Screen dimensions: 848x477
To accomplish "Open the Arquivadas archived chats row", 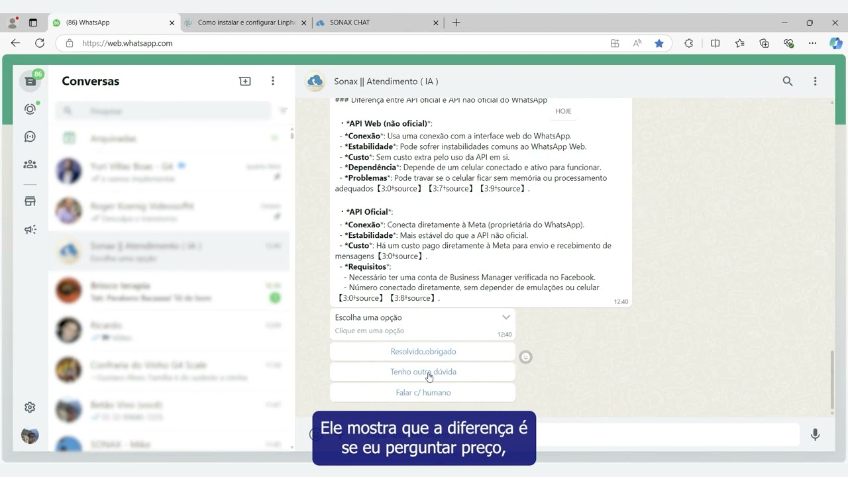I will coord(169,138).
